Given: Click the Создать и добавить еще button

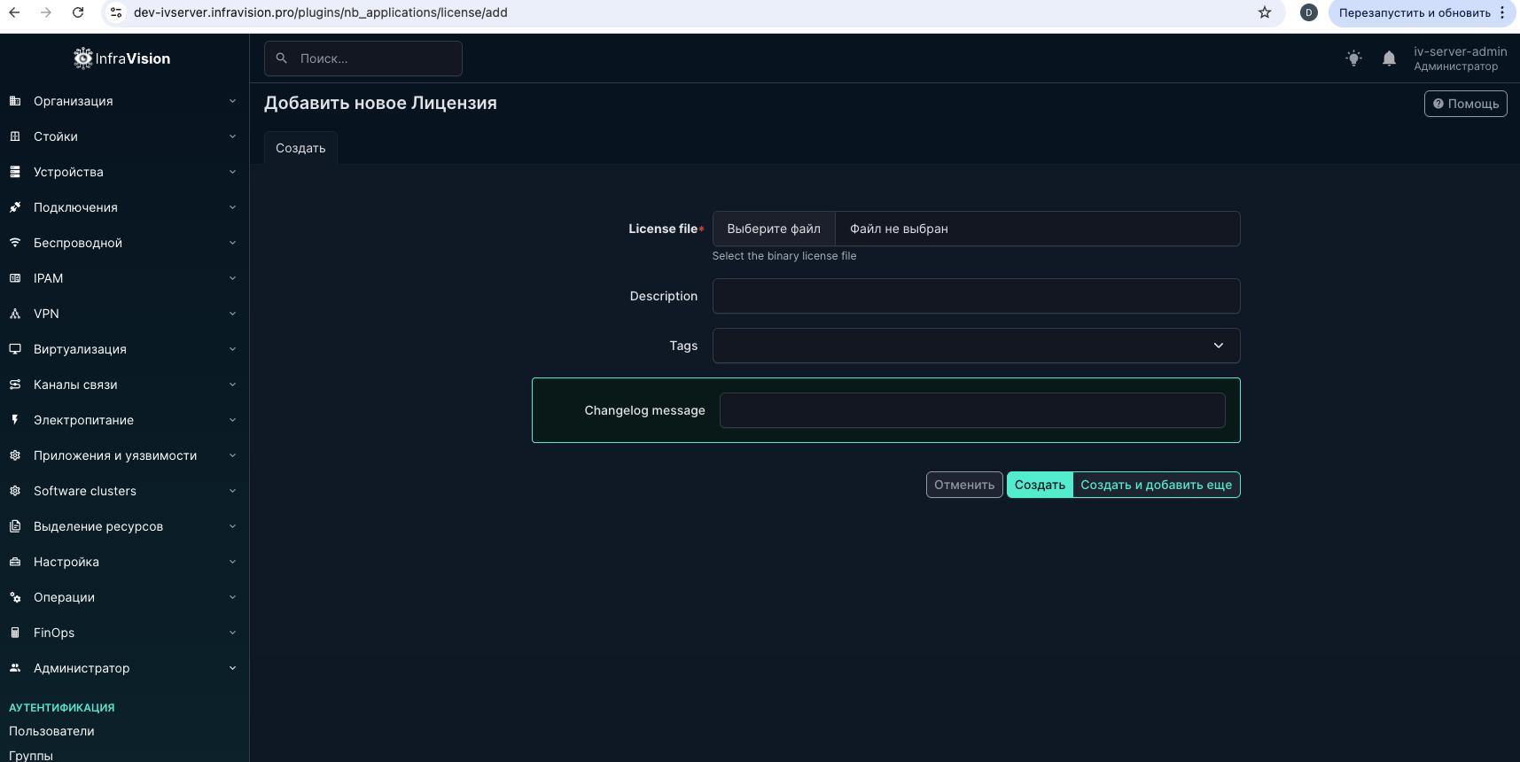Looking at the screenshot, I should 1156,485.
